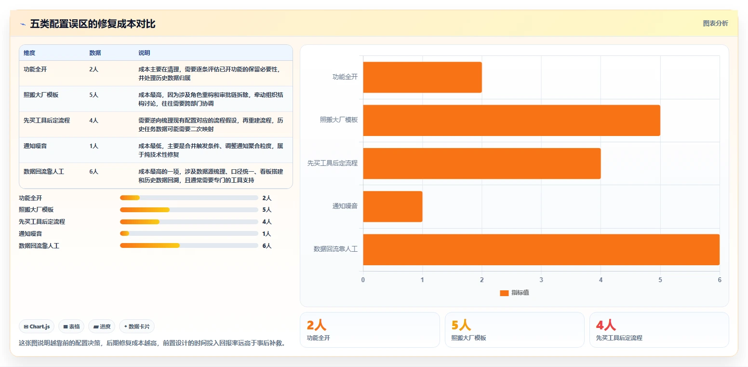This screenshot has height=367, width=748.
Task: Click the 照搬大厂模板 y-axis label in chart
Action: (x=339, y=120)
